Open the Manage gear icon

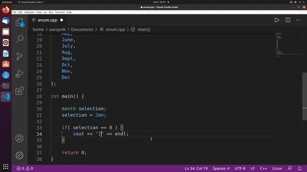[20, 155]
